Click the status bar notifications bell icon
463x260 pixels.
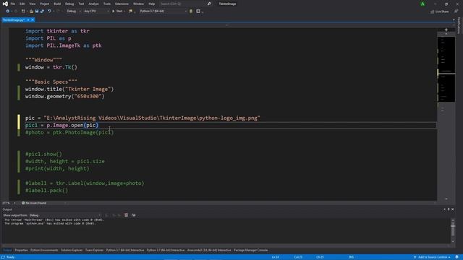click(x=457, y=257)
